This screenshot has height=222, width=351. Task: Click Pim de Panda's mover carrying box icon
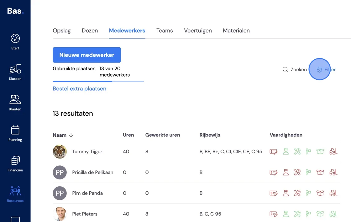[x=308, y=193]
